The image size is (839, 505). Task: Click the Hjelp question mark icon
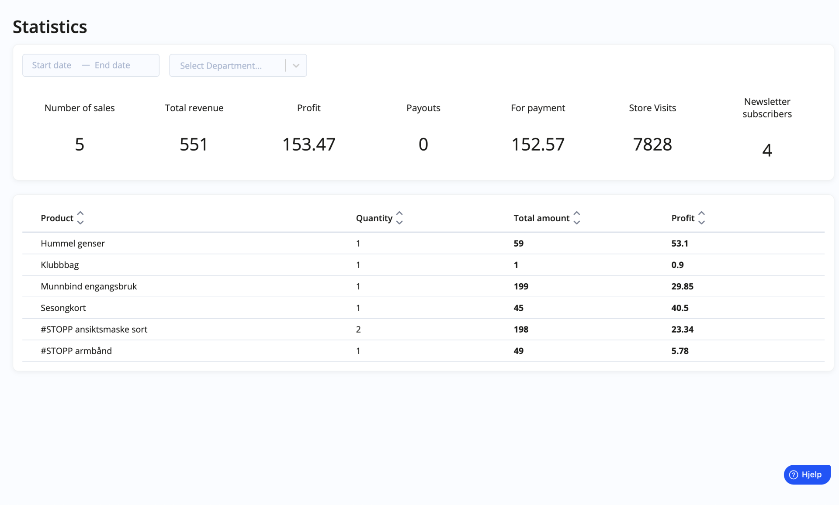click(x=794, y=475)
